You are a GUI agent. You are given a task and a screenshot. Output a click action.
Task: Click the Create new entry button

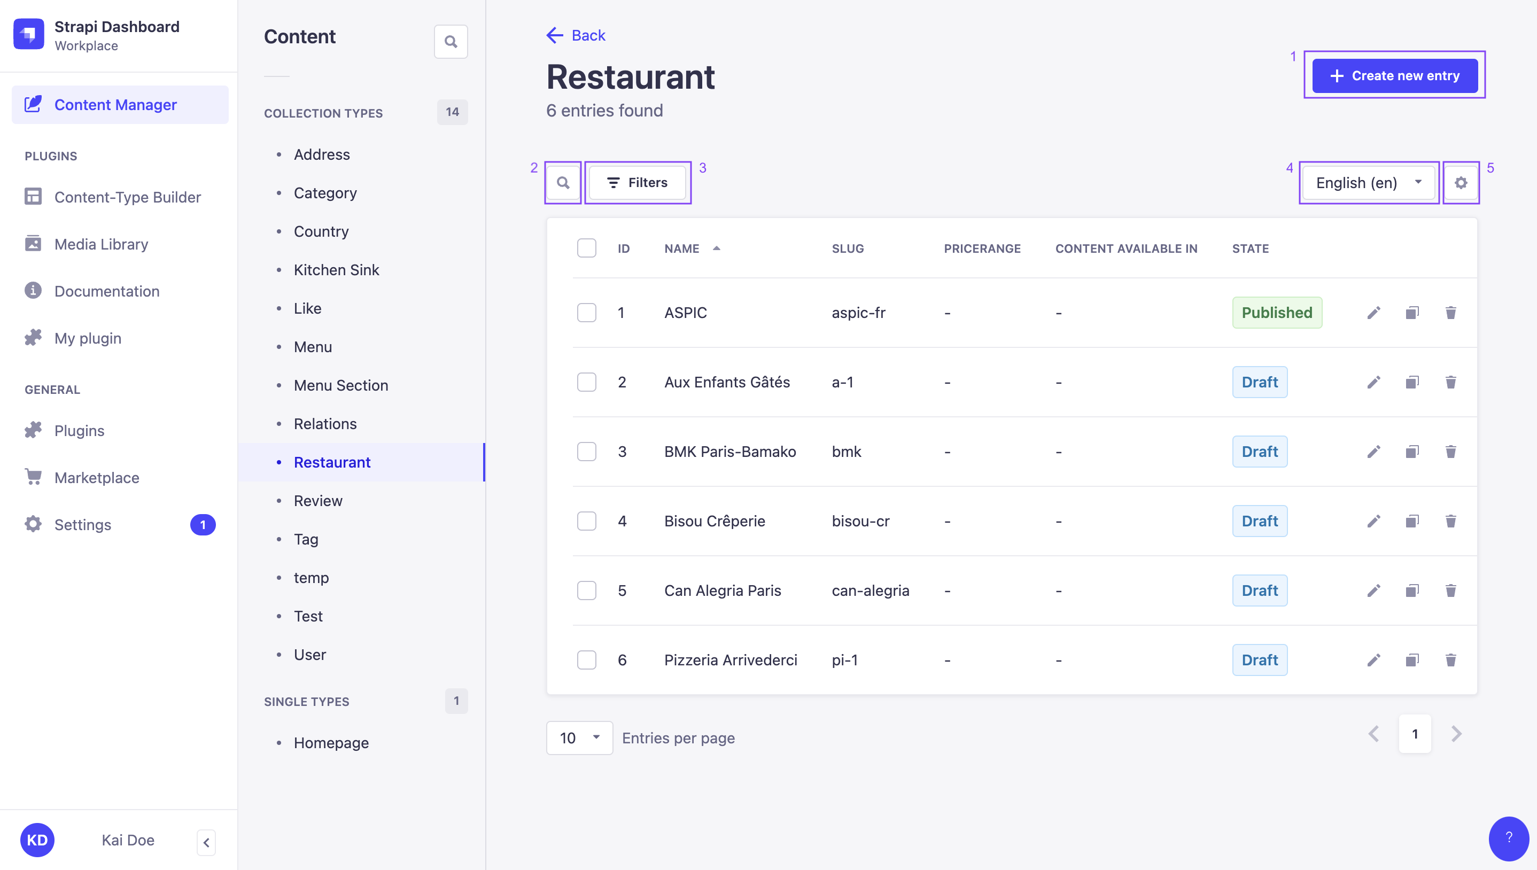[x=1394, y=75]
